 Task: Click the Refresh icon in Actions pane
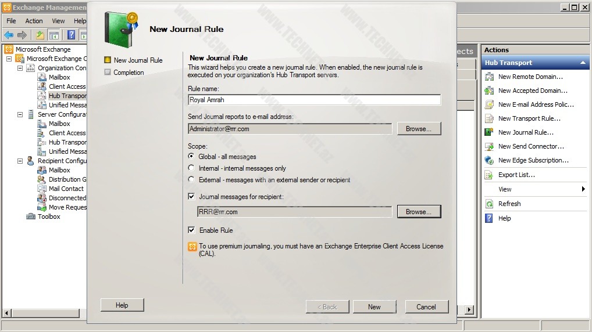(489, 204)
